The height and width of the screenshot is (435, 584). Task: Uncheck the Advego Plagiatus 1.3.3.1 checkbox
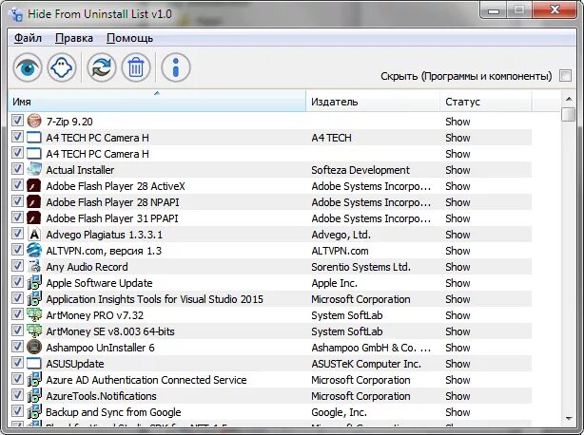[17, 234]
